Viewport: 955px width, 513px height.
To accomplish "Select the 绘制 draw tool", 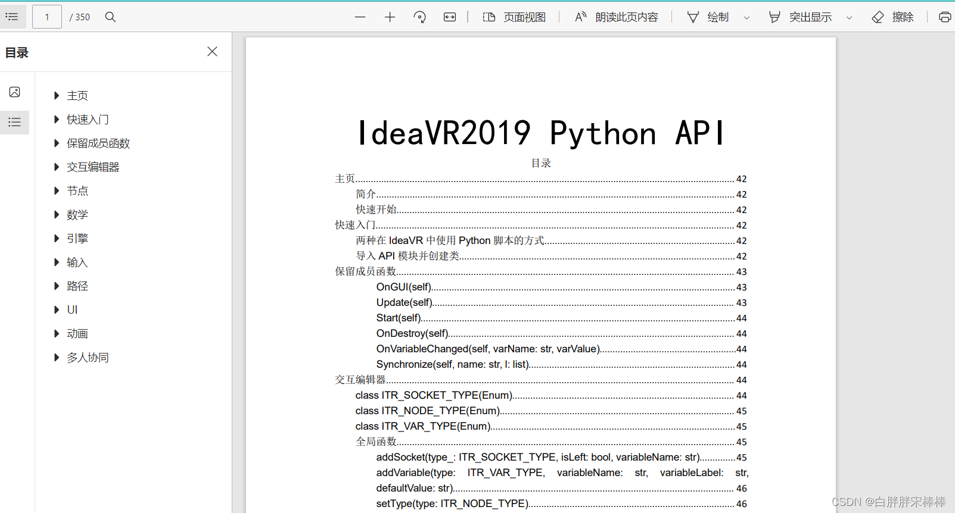I will pos(708,17).
